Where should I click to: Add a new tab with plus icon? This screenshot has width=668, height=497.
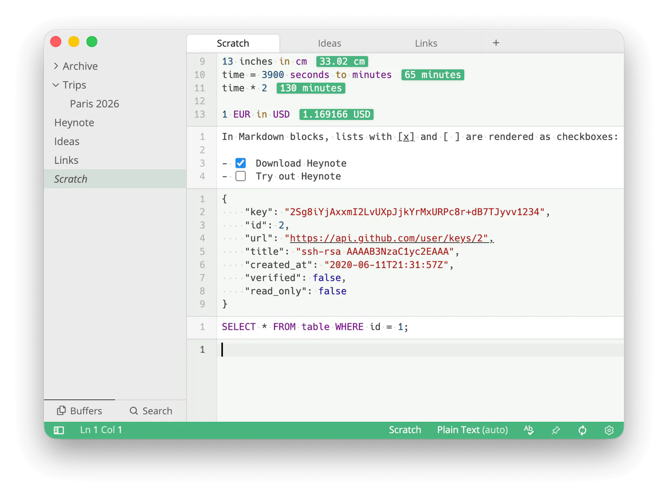[x=496, y=43]
